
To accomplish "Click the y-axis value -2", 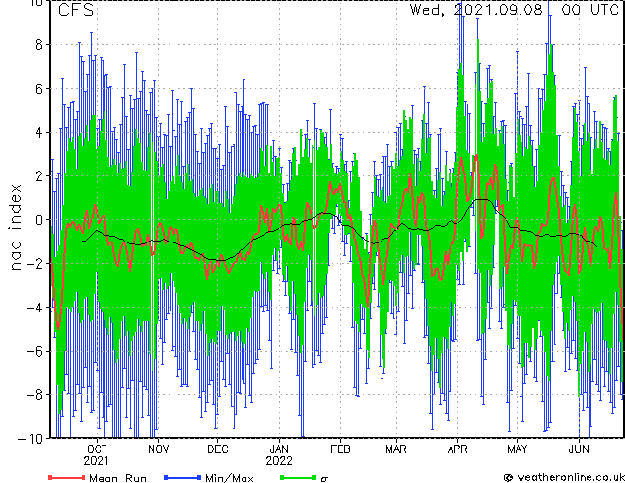I will (35, 263).
